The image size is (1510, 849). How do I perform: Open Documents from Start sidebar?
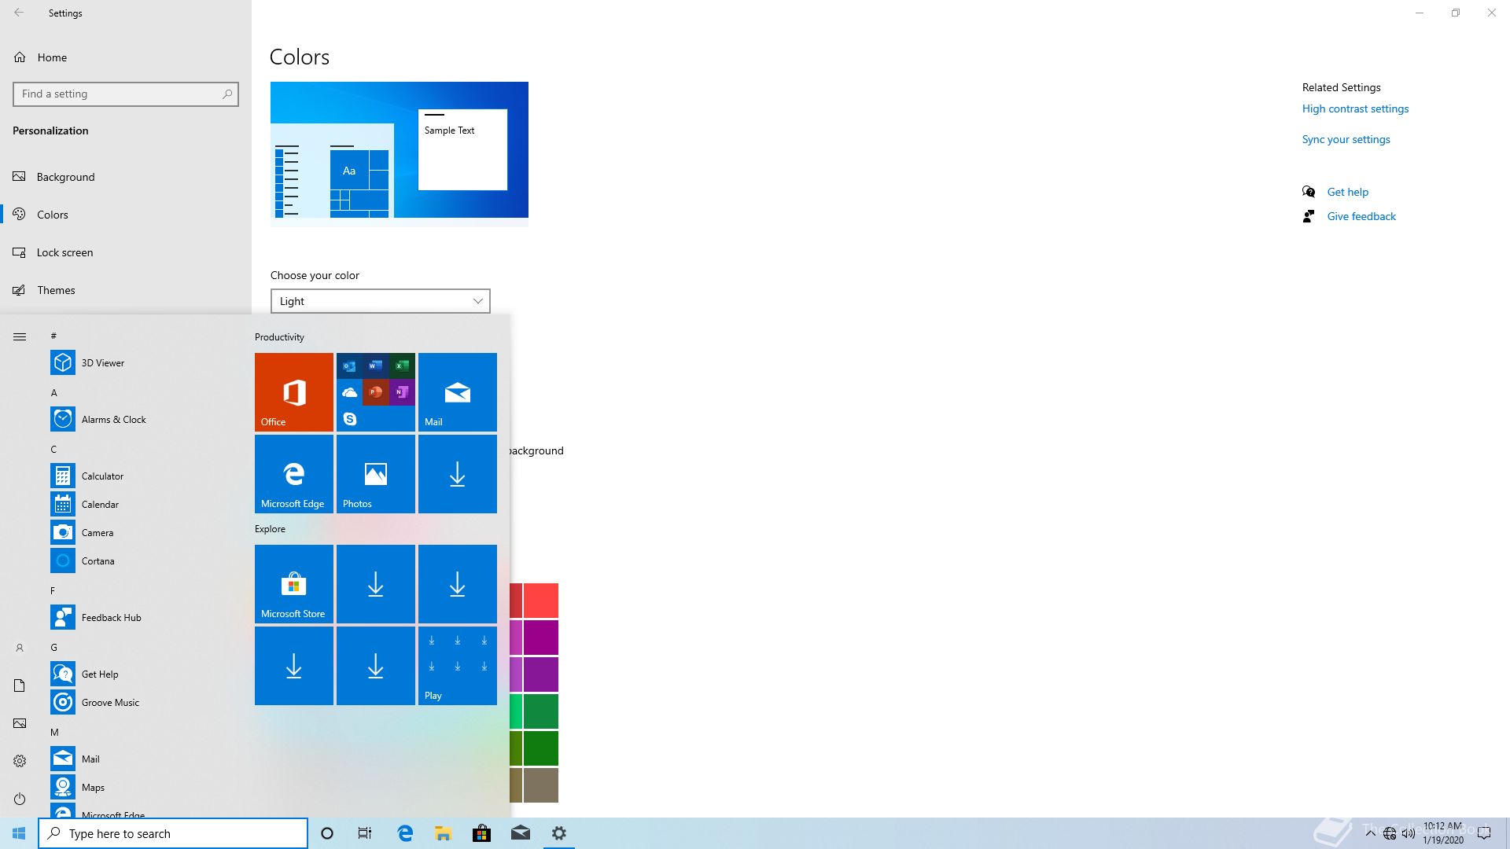click(x=20, y=685)
